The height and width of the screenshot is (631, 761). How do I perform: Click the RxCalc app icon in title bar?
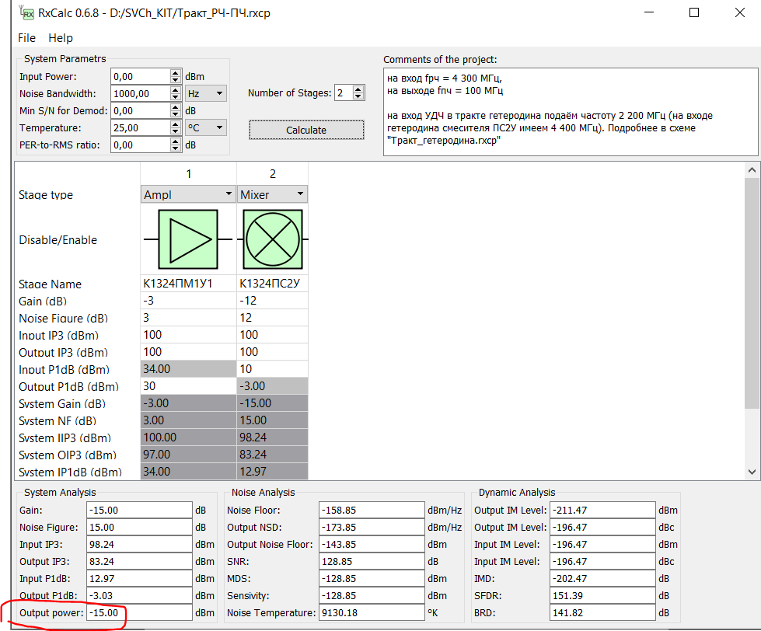pos(26,12)
